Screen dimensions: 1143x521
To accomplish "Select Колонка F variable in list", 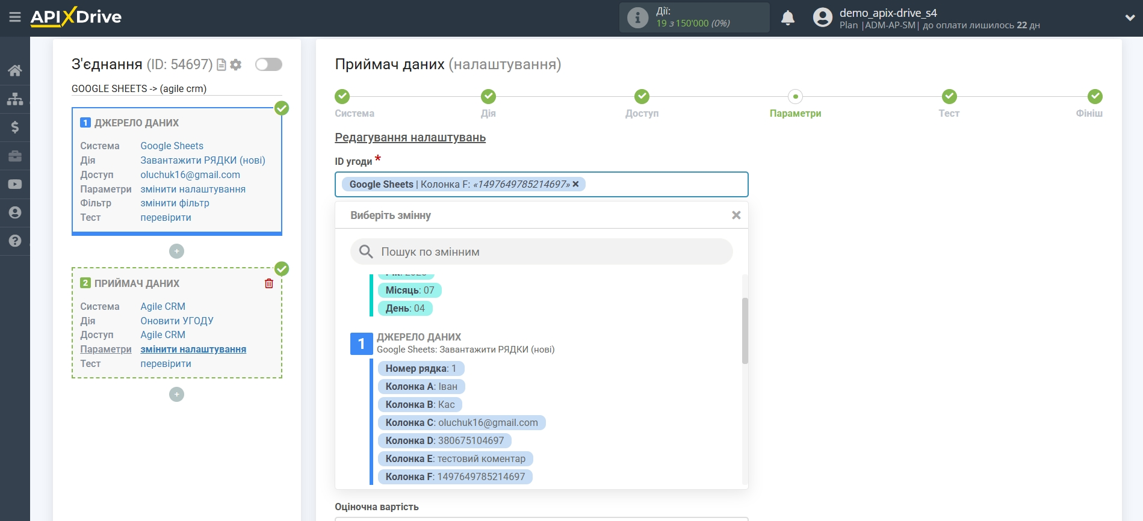I will coord(455,476).
